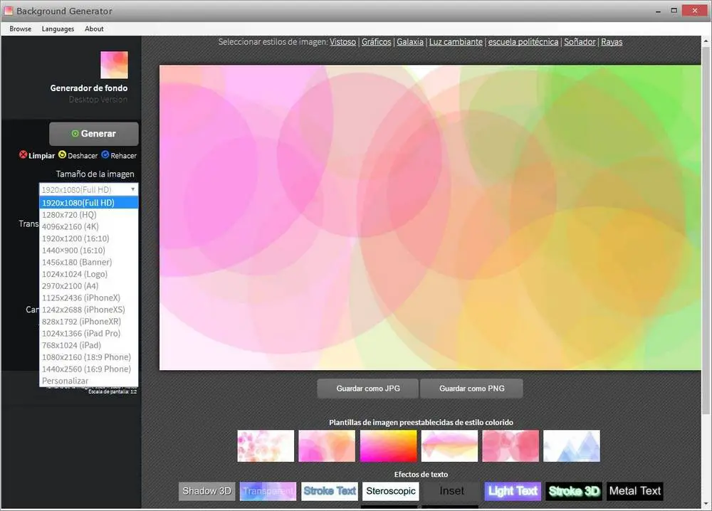Choose 2970x2100 (A4) size option
Image resolution: width=712 pixels, height=511 pixels.
88,285
